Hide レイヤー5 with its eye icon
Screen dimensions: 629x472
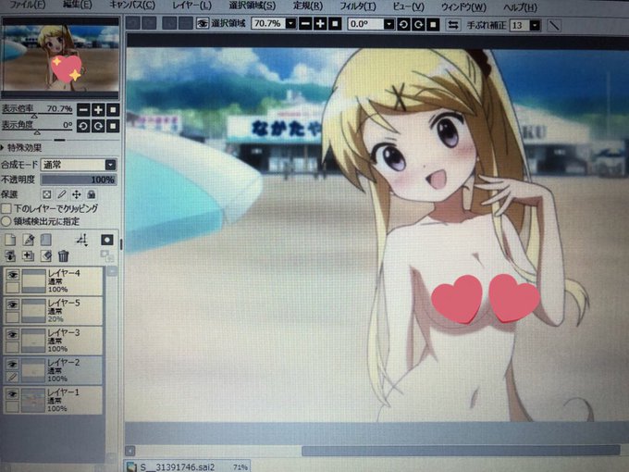pyautogui.click(x=13, y=304)
